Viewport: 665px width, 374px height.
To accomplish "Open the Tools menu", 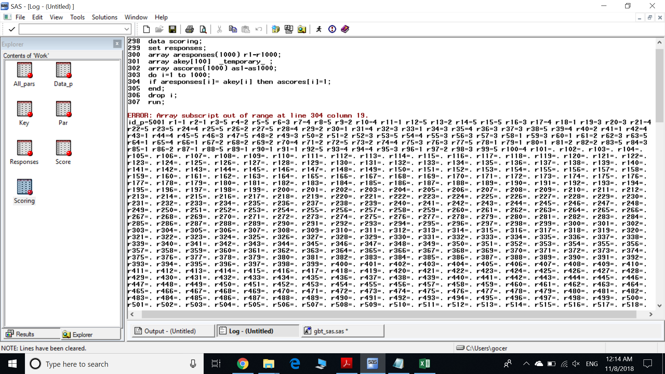I will tap(77, 17).
